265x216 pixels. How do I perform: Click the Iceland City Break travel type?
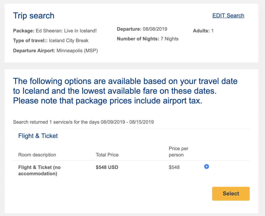69,40
